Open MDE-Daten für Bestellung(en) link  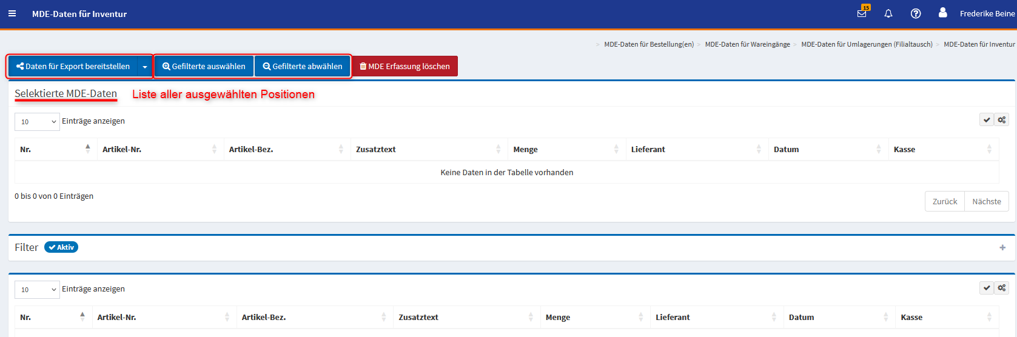click(x=648, y=44)
